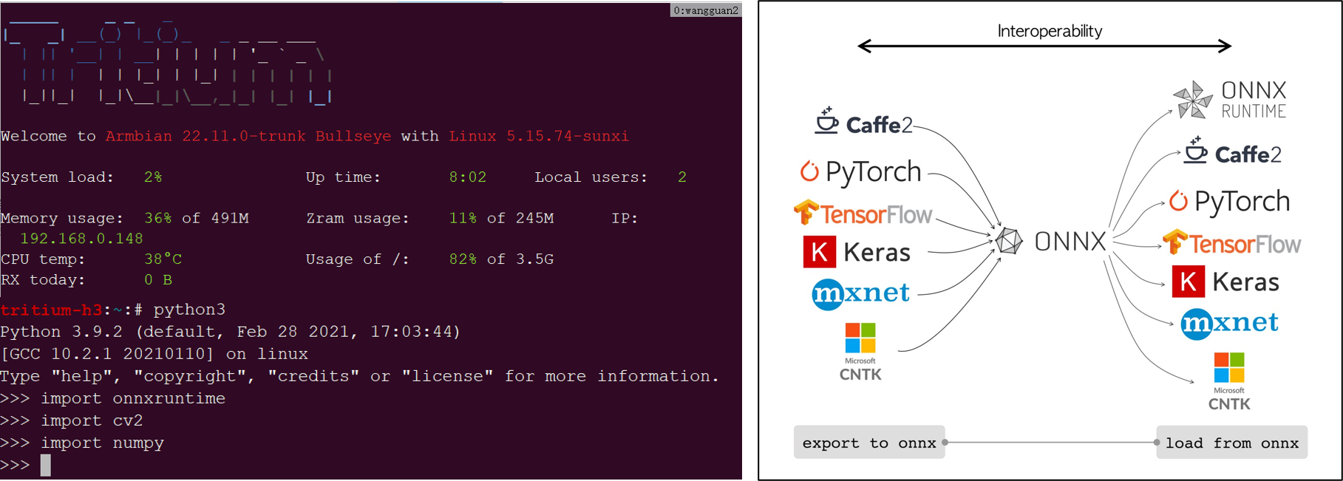This screenshot has height=481, width=1343.
Task: Click the Microsoft CNTK logo above export to onnx
Action: tap(860, 352)
